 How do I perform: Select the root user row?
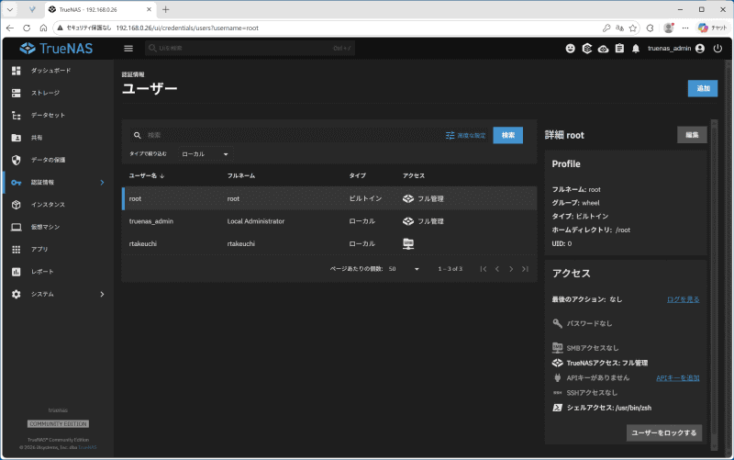coord(329,198)
